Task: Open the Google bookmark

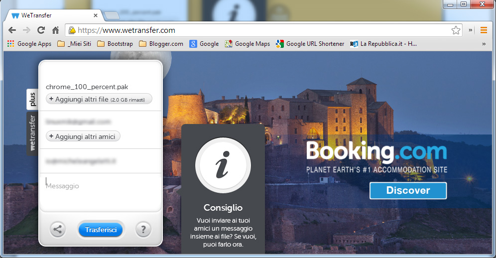Action: (x=204, y=44)
